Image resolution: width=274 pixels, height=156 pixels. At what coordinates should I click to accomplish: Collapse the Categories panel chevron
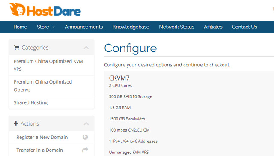[86, 48]
